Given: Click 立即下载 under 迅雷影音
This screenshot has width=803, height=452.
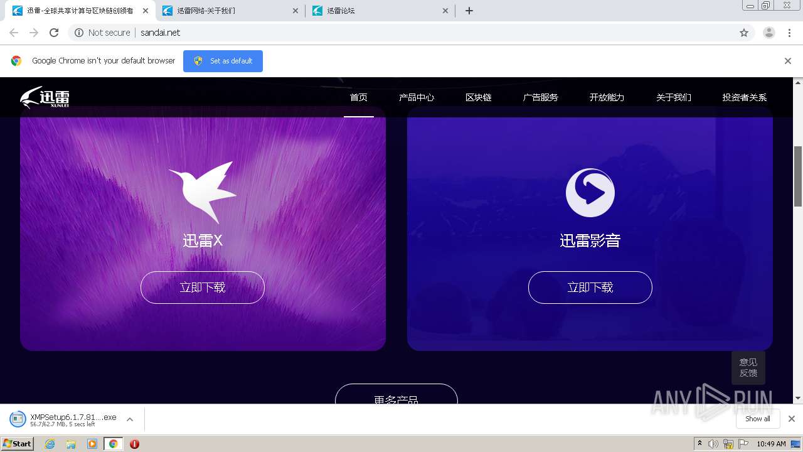Looking at the screenshot, I should coord(590,288).
